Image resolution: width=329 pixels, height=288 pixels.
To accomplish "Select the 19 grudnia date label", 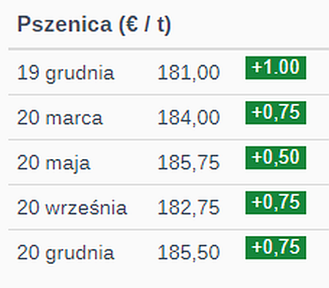I will (x=66, y=73).
